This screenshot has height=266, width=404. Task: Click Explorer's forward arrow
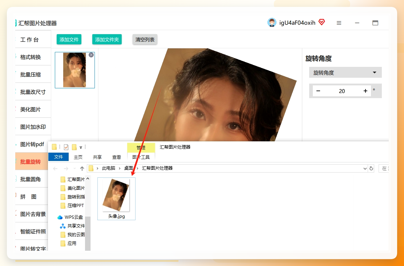66,169
